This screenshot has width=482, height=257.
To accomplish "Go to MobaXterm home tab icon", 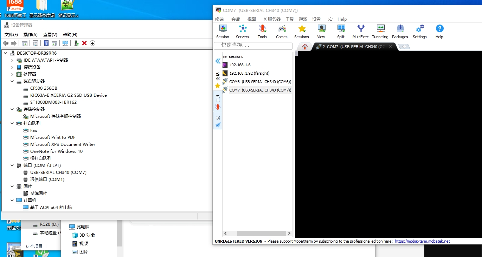I will coord(305,47).
